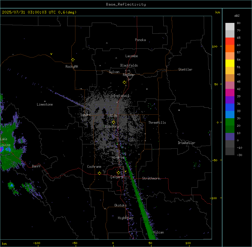The height and width of the screenshot is (247, 252).
Task: Click the Sundre map label
Action: pos(85,115)
